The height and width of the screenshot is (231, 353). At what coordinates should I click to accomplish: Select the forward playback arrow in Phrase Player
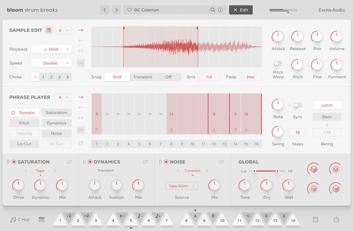81,97
